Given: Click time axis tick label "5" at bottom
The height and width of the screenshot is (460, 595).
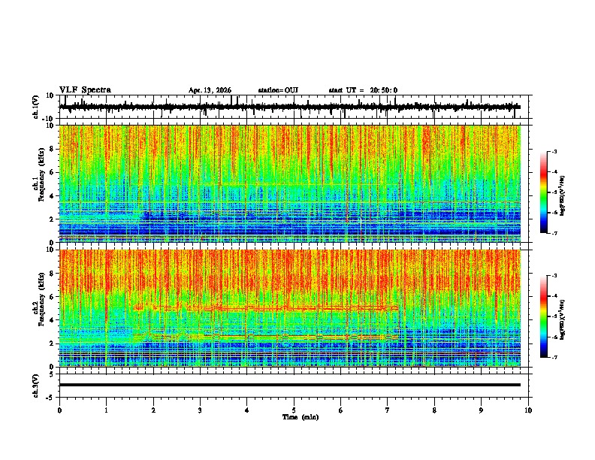Looking at the screenshot, I should (x=294, y=410).
